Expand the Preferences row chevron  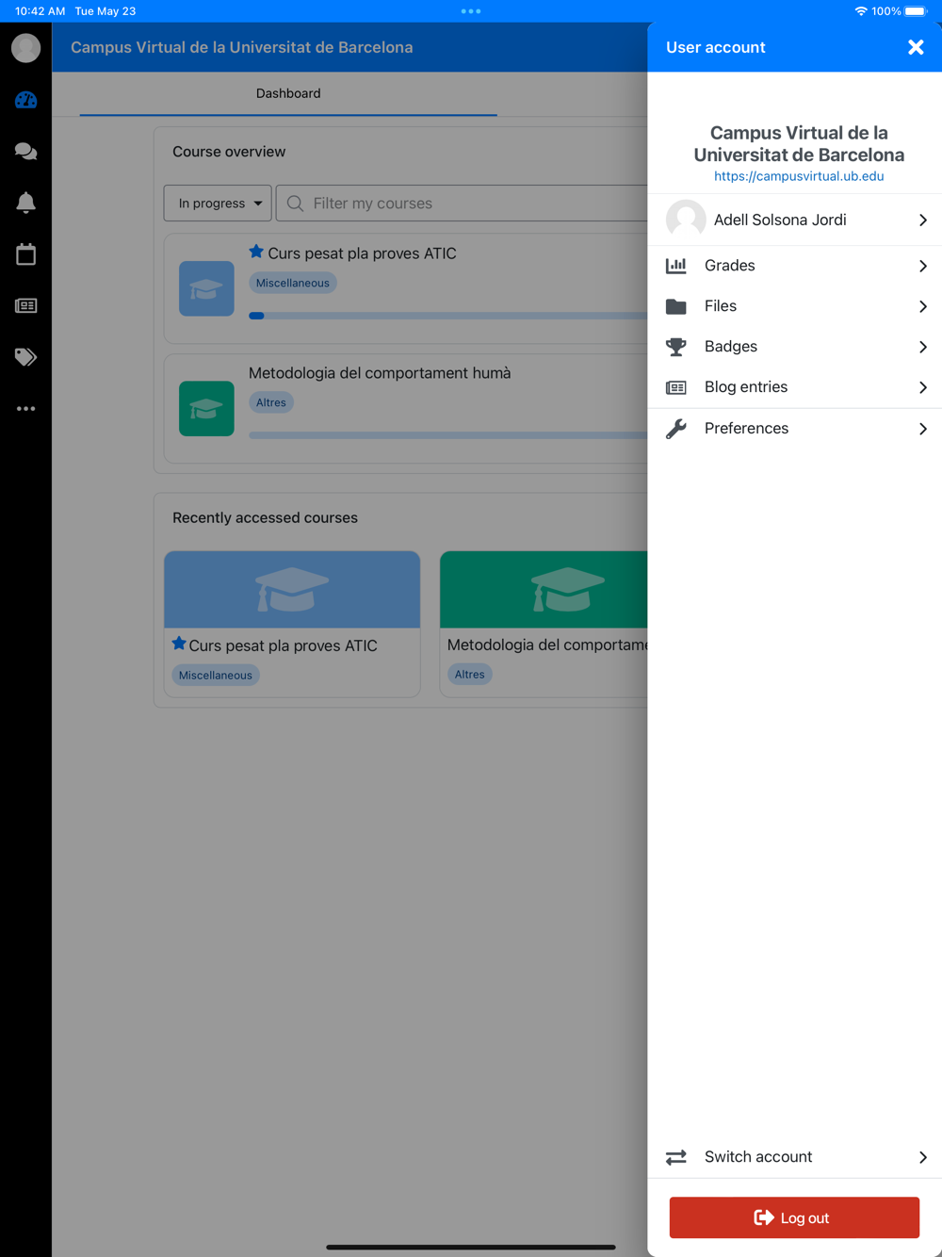pyautogui.click(x=923, y=429)
